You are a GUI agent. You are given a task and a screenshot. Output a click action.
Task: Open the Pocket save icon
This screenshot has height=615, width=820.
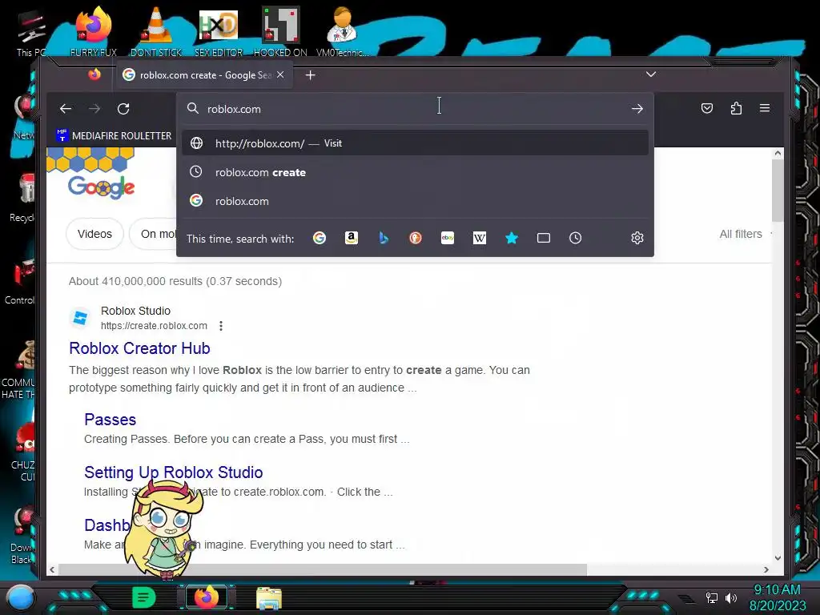[x=706, y=108]
